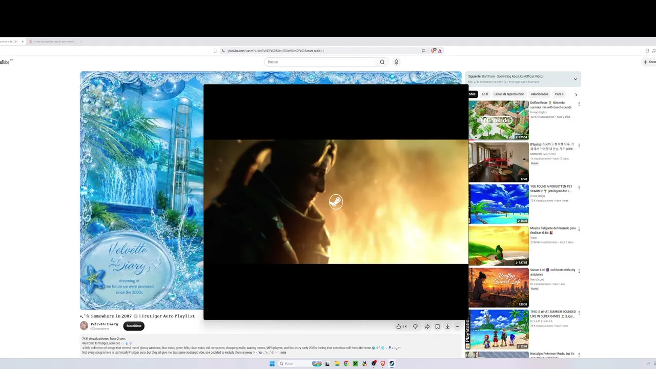
Task: Show more filter chips with the right arrow
Action: (x=576, y=94)
